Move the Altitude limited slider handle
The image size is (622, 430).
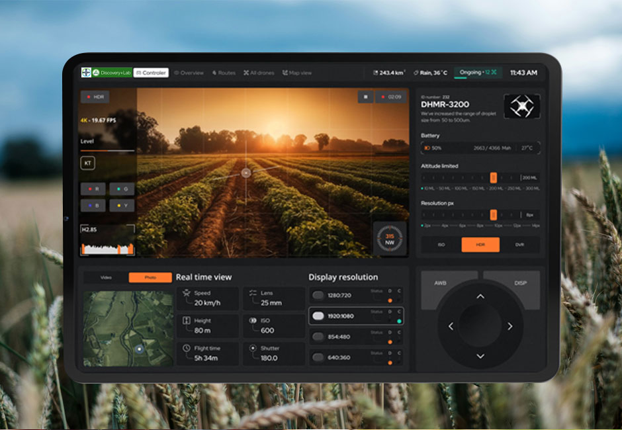[493, 178]
